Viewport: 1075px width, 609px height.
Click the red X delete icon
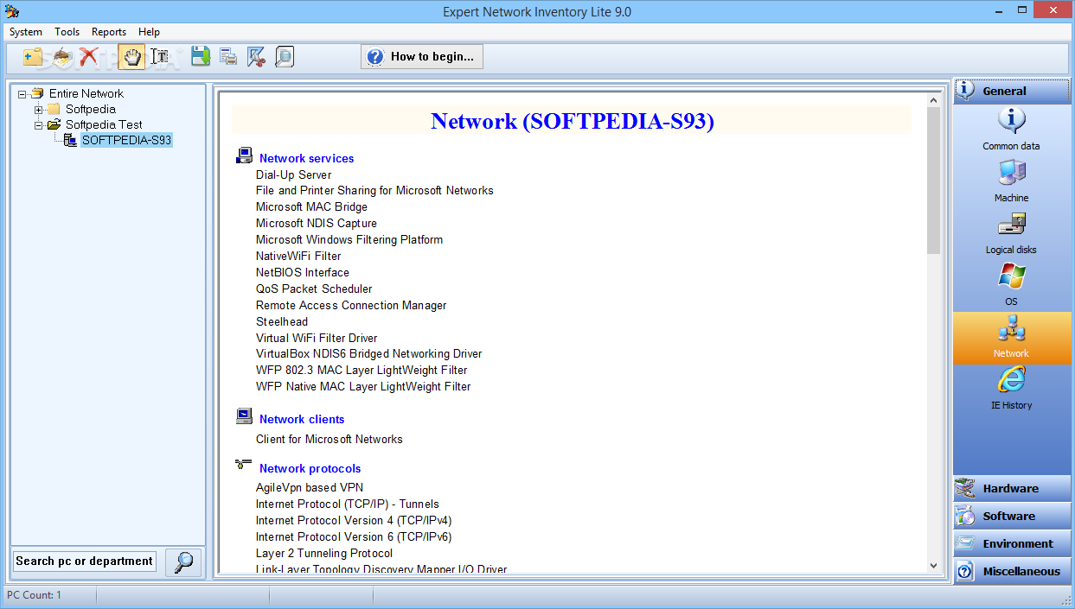click(88, 57)
